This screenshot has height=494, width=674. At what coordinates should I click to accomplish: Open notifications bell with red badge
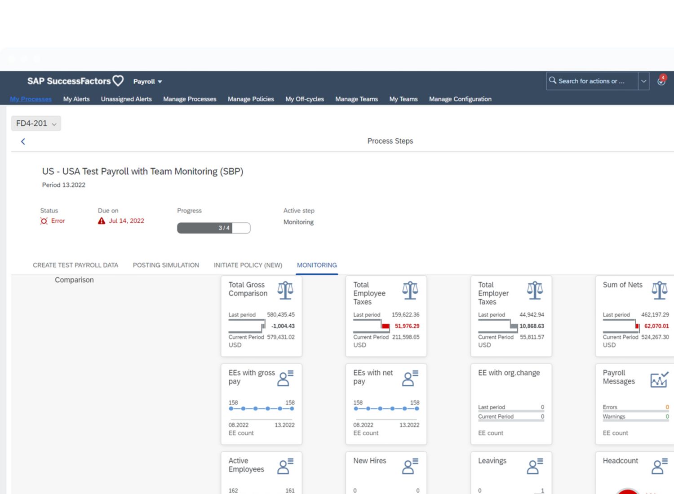[x=661, y=81]
